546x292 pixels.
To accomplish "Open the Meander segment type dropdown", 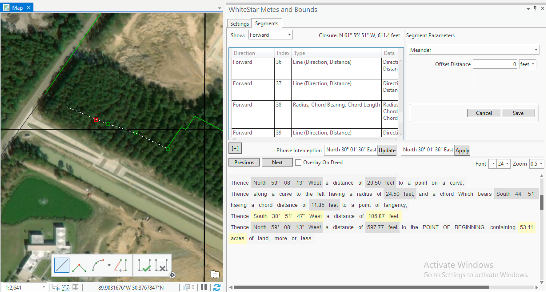I will coord(474,50).
